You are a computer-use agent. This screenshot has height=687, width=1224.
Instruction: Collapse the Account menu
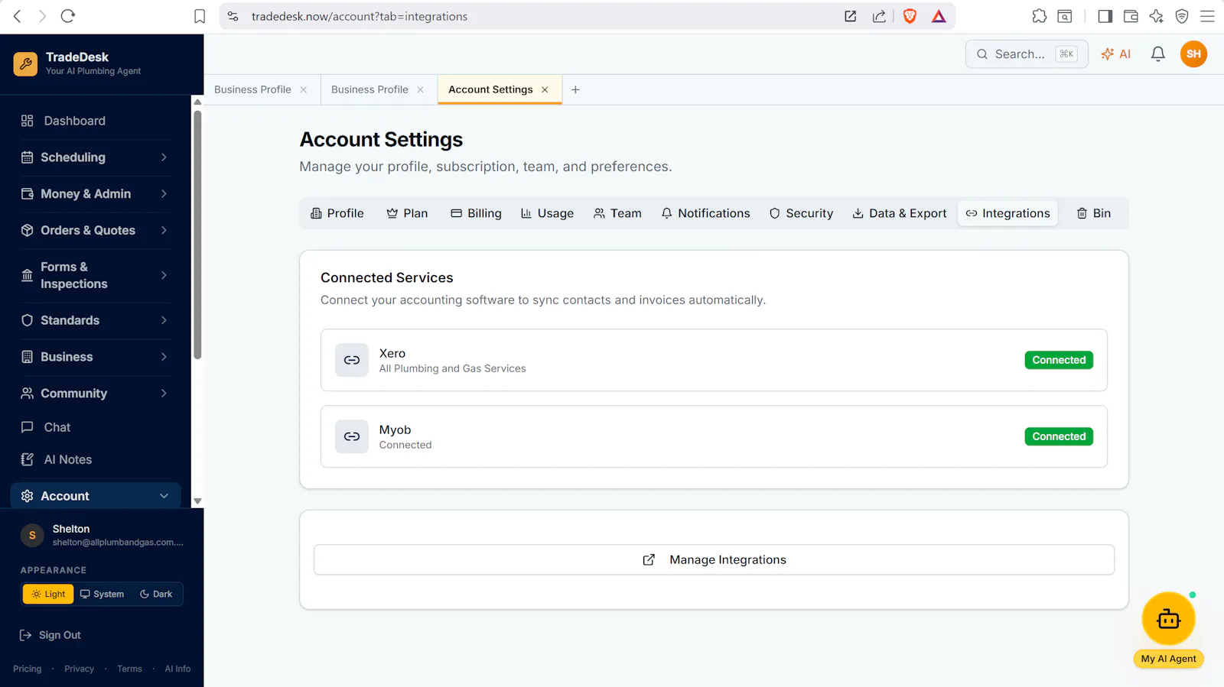(96, 496)
